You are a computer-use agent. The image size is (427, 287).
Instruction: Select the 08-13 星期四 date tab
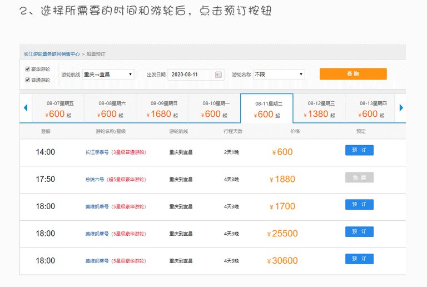tap(370, 108)
